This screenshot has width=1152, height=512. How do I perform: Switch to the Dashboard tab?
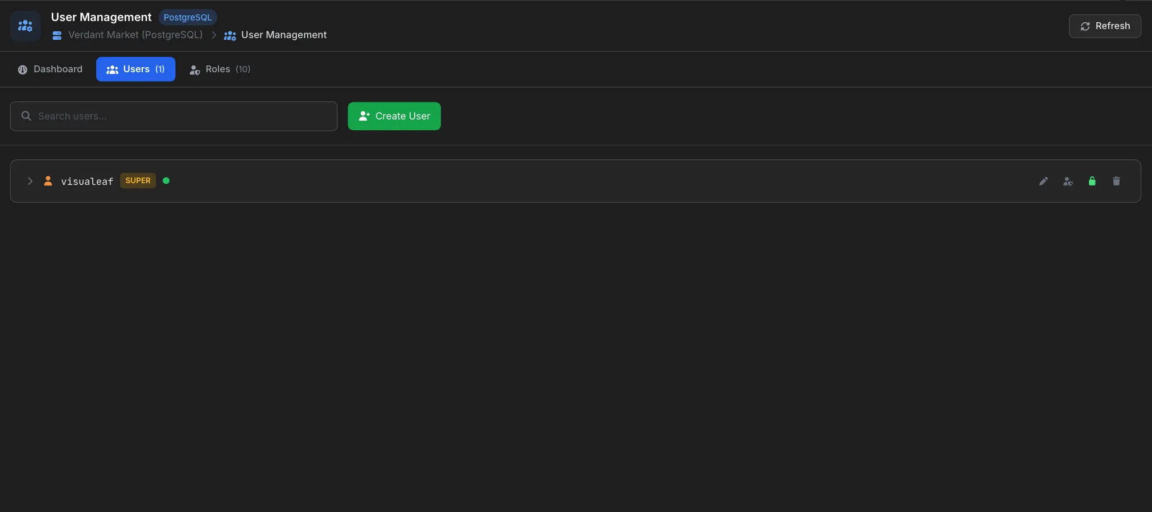[50, 69]
